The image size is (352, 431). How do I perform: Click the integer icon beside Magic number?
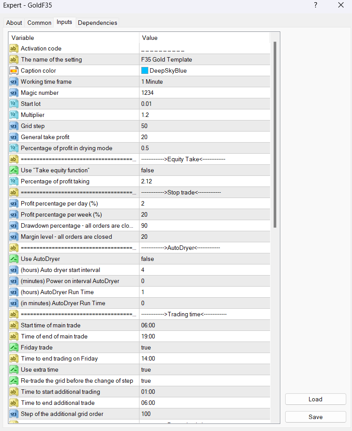(14, 93)
